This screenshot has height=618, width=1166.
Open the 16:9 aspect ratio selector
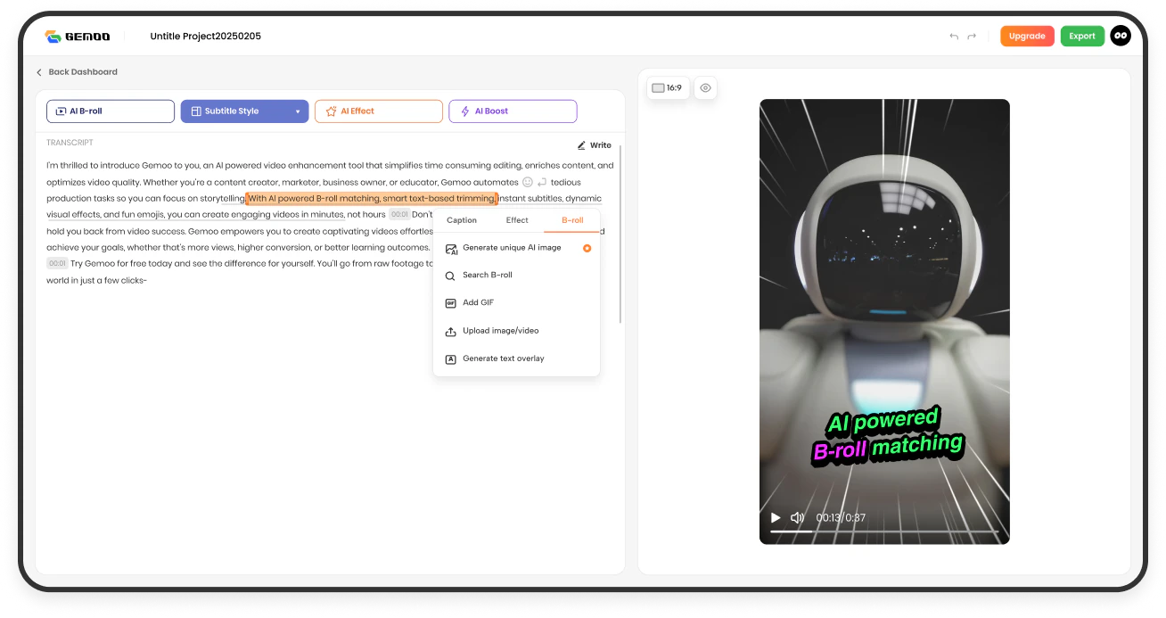668,87
